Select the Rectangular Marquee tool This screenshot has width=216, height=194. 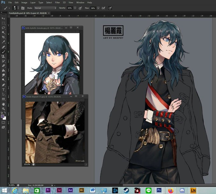[x=3, y=23]
